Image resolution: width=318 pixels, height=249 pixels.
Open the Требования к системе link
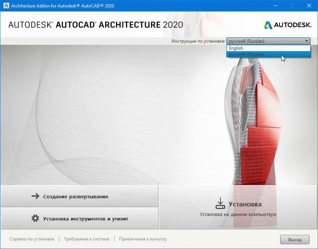pos(86,239)
